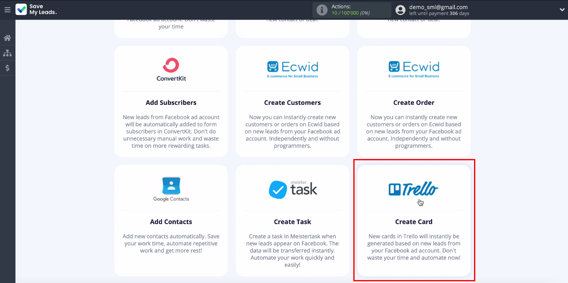The width and height of the screenshot is (568, 283).
Task: Click the ConvertKit card description text
Action: pos(171,131)
